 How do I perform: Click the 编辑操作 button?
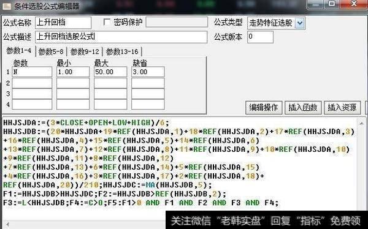pos(264,108)
